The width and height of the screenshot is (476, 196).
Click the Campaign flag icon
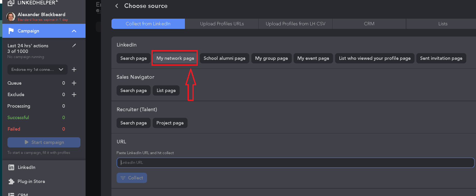[11, 31]
